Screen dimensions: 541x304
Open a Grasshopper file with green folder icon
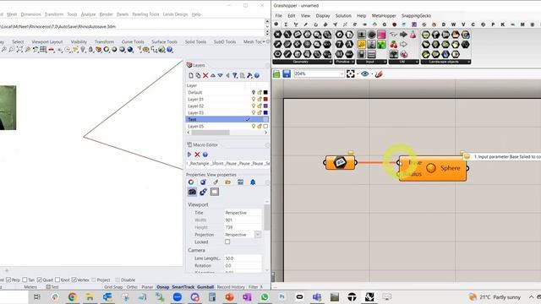tap(276, 73)
